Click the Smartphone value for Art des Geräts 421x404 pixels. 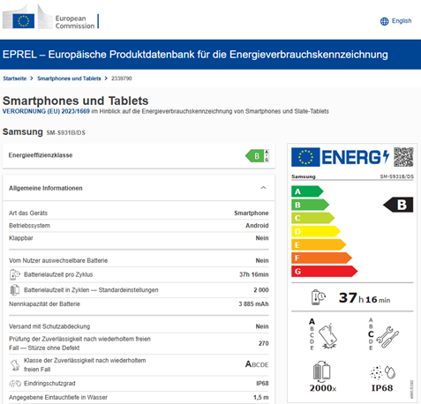tap(252, 213)
